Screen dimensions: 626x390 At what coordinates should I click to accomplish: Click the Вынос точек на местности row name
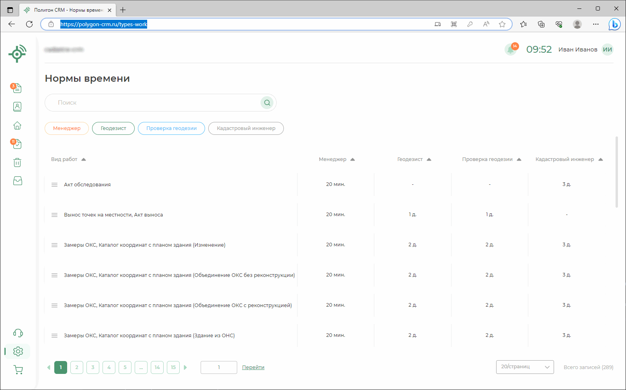click(x=113, y=215)
